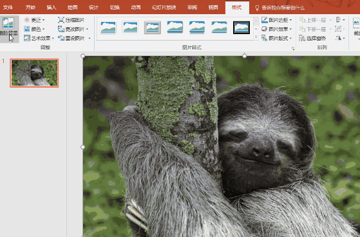Open the 图片边框 picture border menu
360x237 pixels.
277,20
